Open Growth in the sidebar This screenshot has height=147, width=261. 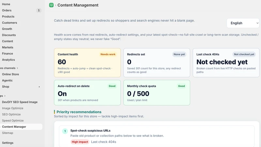7,29
